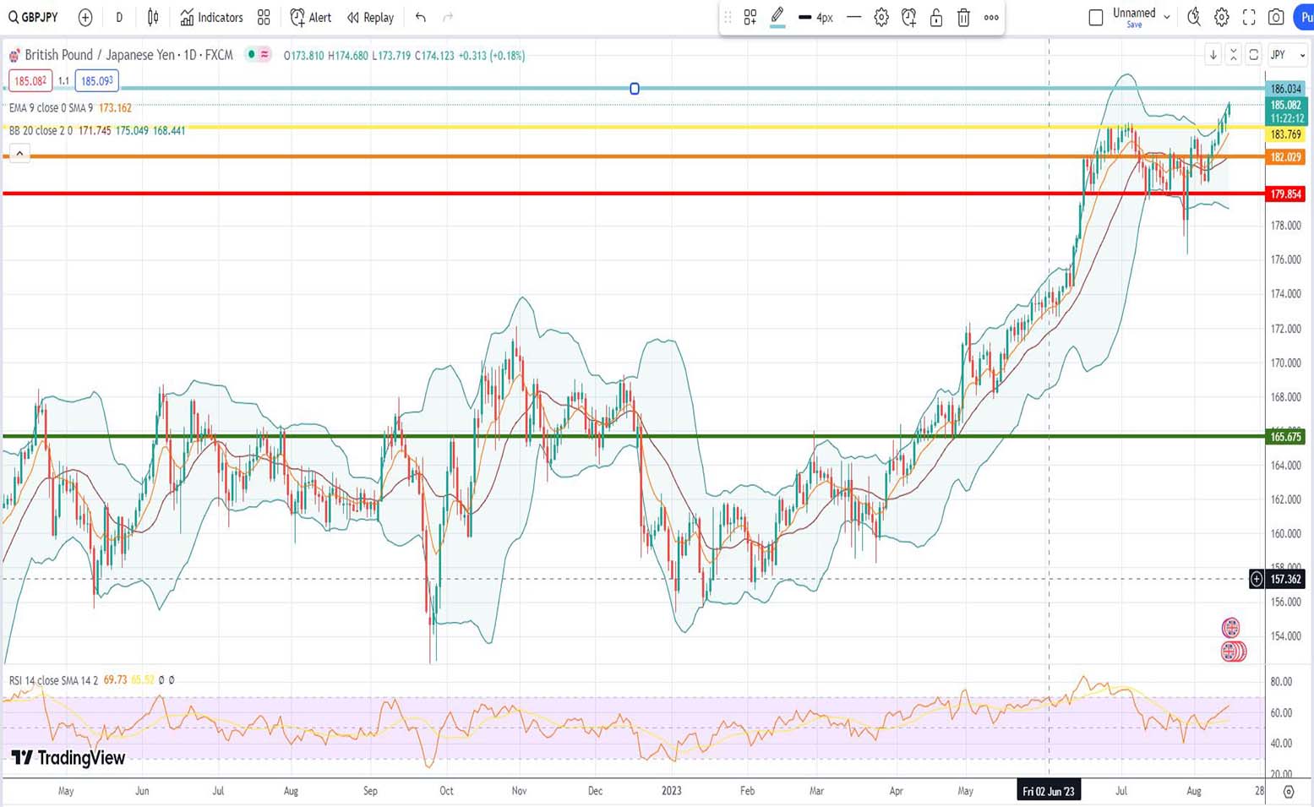The width and height of the screenshot is (1314, 807).
Task: Take a chart snapshot with camera icon
Action: [x=1276, y=17]
